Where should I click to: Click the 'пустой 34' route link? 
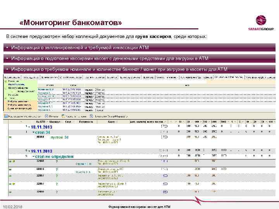tap(59, 137)
